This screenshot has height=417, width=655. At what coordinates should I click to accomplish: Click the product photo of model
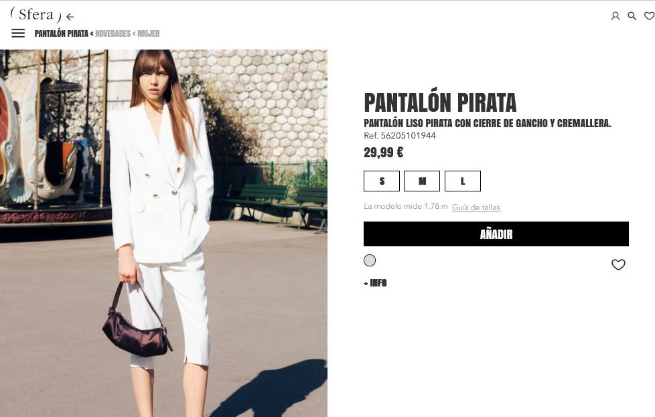[x=163, y=233]
